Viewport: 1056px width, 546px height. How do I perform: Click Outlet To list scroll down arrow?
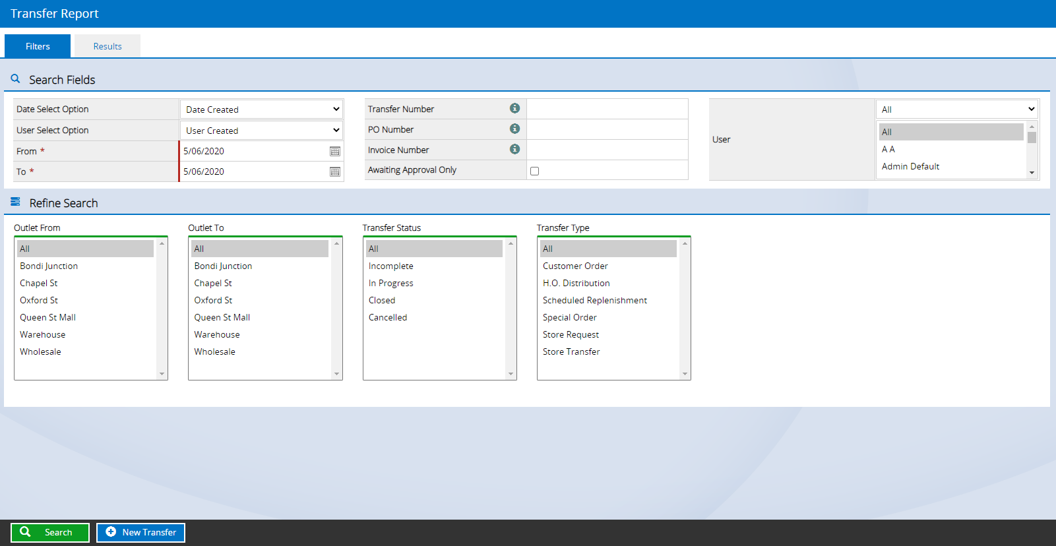point(336,374)
